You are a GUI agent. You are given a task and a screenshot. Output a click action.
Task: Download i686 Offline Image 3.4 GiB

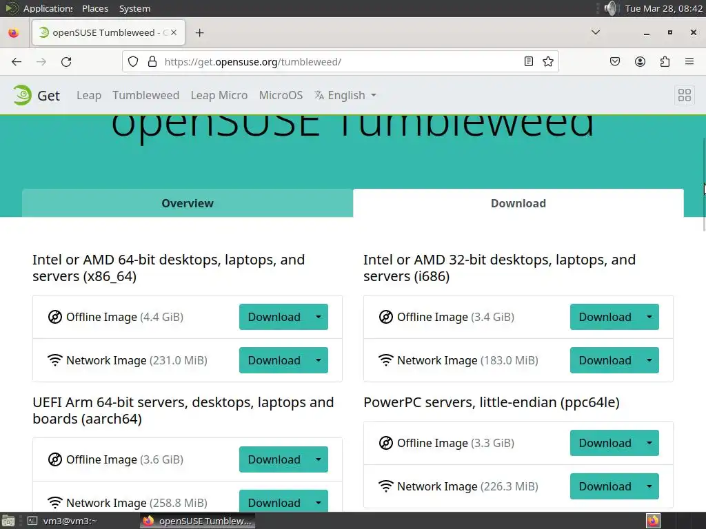(605, 317)
